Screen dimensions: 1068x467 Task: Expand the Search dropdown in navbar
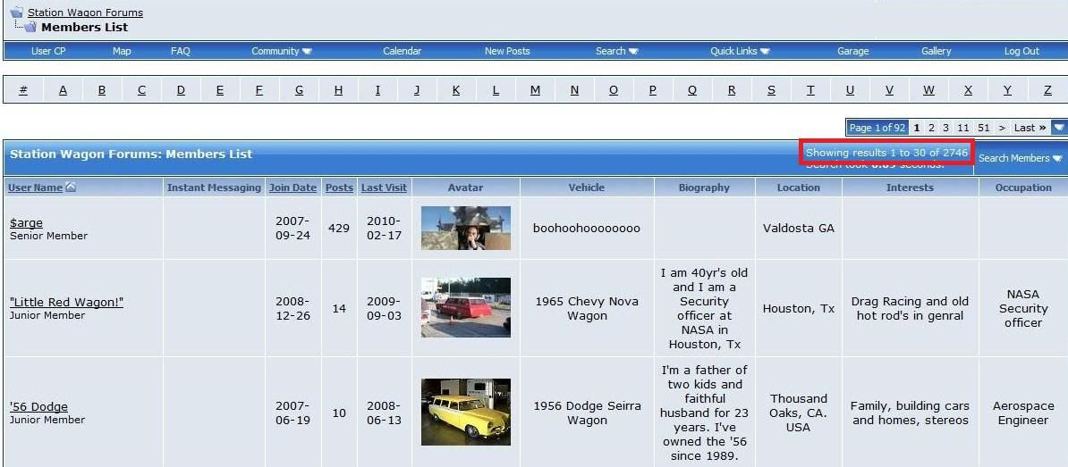tap(616, 51)
